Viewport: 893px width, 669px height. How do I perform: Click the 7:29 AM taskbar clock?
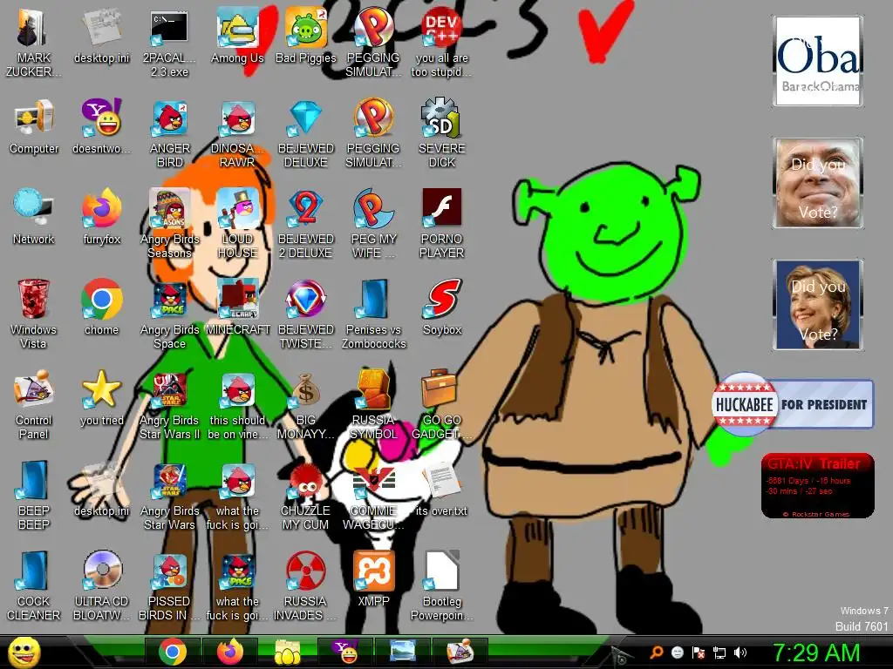tap(816, 652)
